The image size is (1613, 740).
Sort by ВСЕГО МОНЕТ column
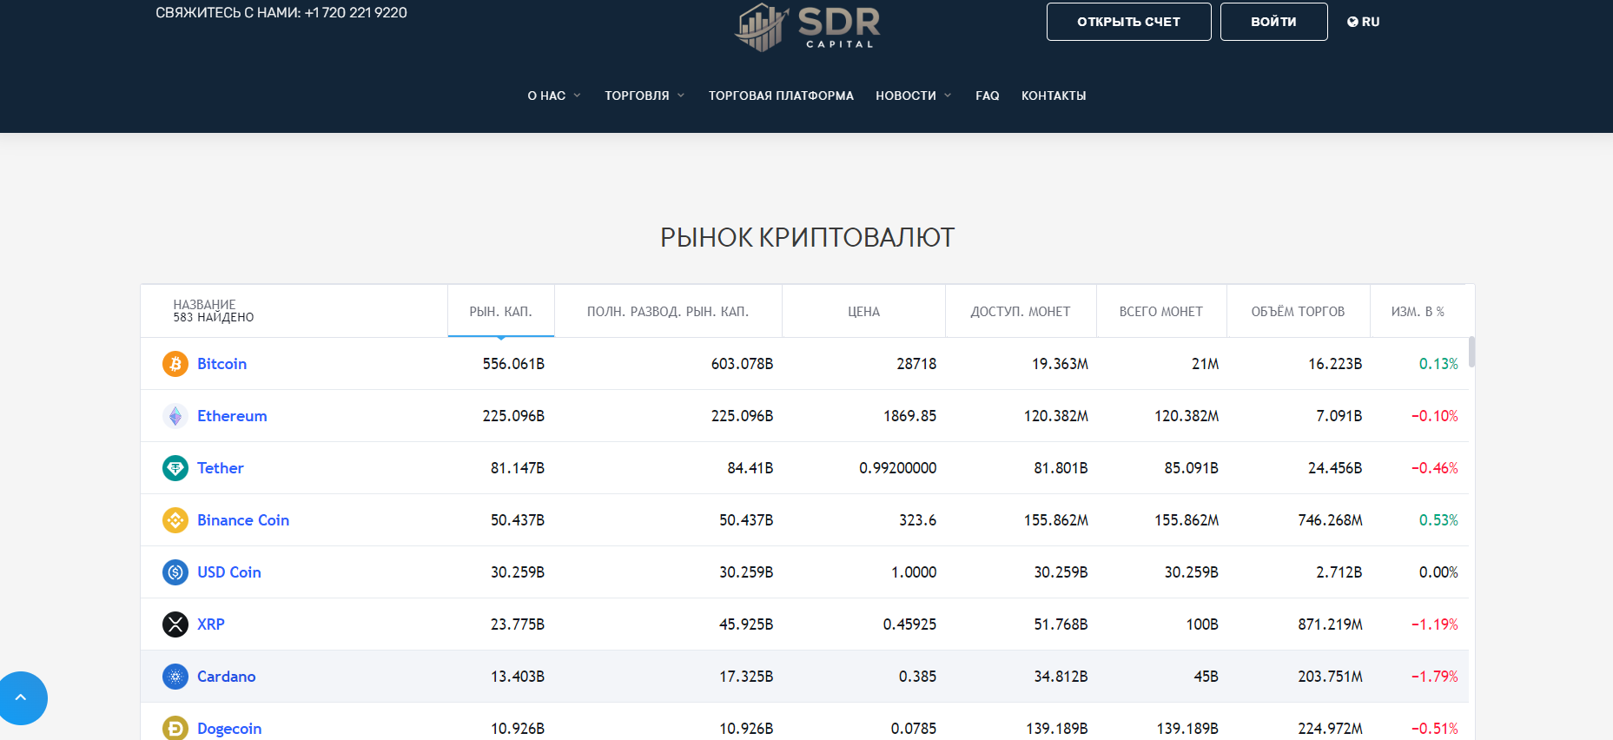pos(1161,311)
